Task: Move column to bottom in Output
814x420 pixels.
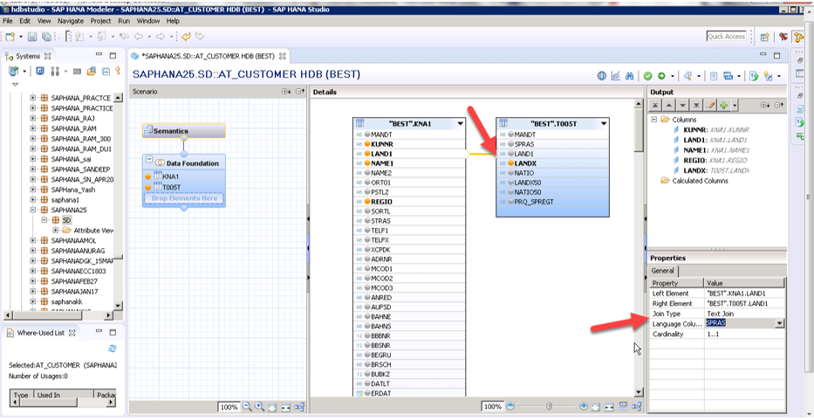Action: coord(697,105)
